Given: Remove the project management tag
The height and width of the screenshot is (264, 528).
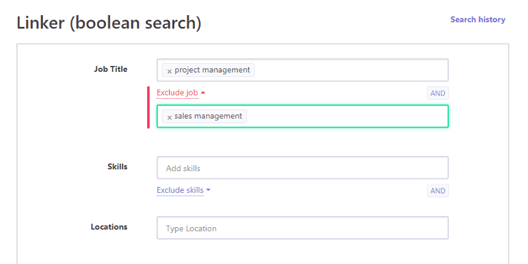Looking at the screenshot, I should point(170,70).
